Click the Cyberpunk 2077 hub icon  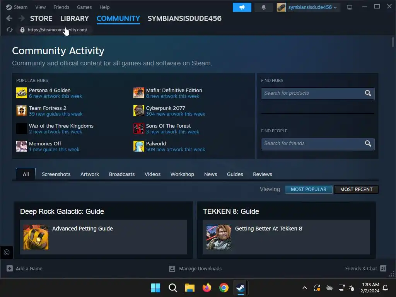point(139,111)
